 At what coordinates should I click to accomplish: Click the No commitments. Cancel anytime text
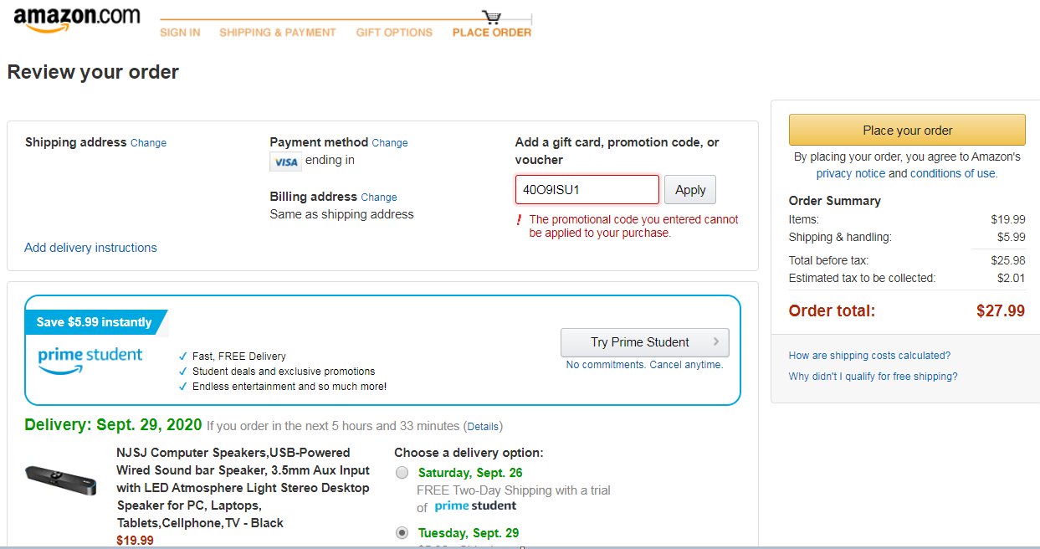pyautogui.click(x=644, y=365)
